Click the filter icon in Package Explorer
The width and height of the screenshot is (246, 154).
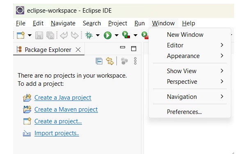[124, 61]
